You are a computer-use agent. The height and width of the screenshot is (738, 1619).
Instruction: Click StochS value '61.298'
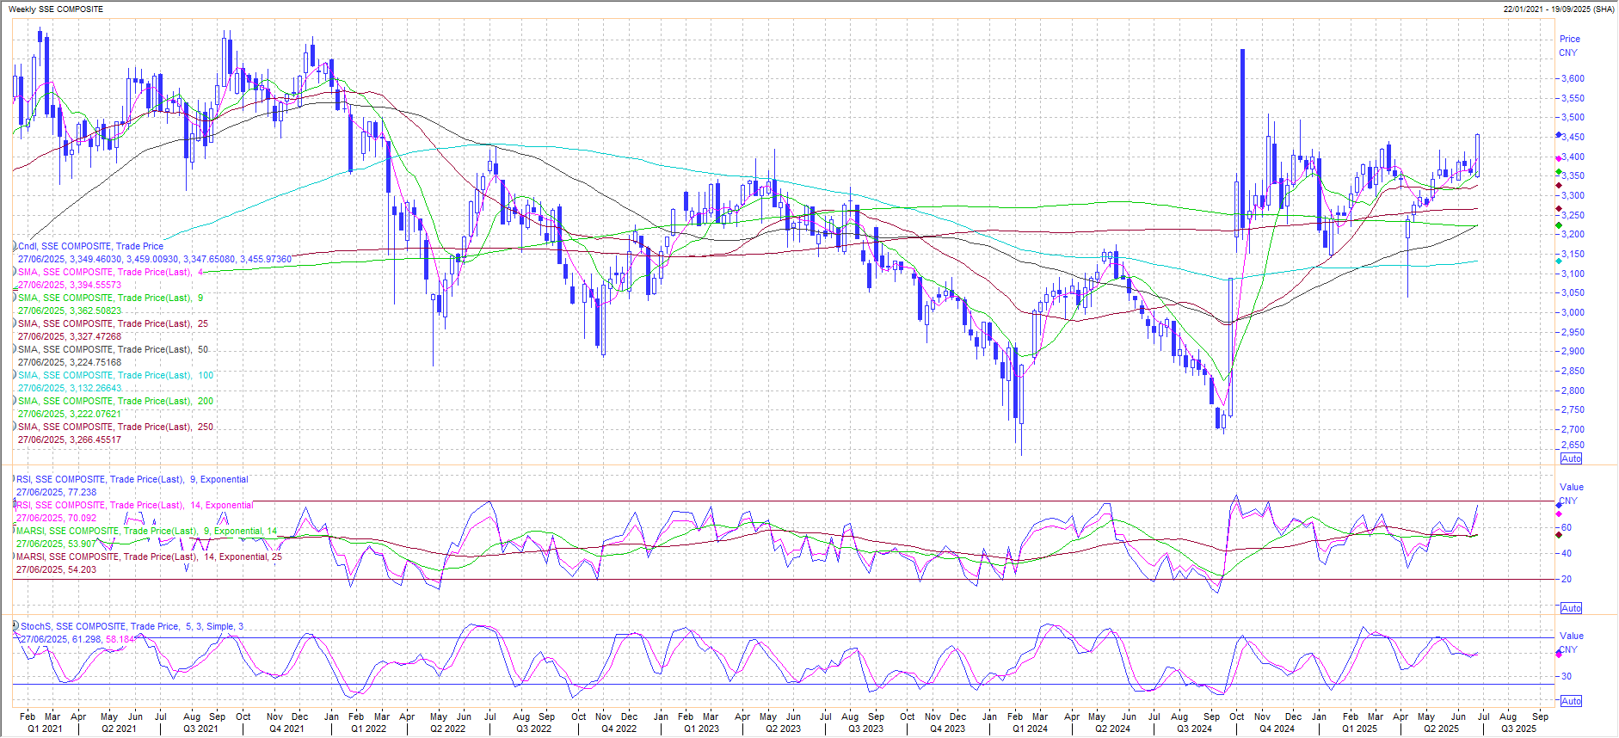(87, 639)
